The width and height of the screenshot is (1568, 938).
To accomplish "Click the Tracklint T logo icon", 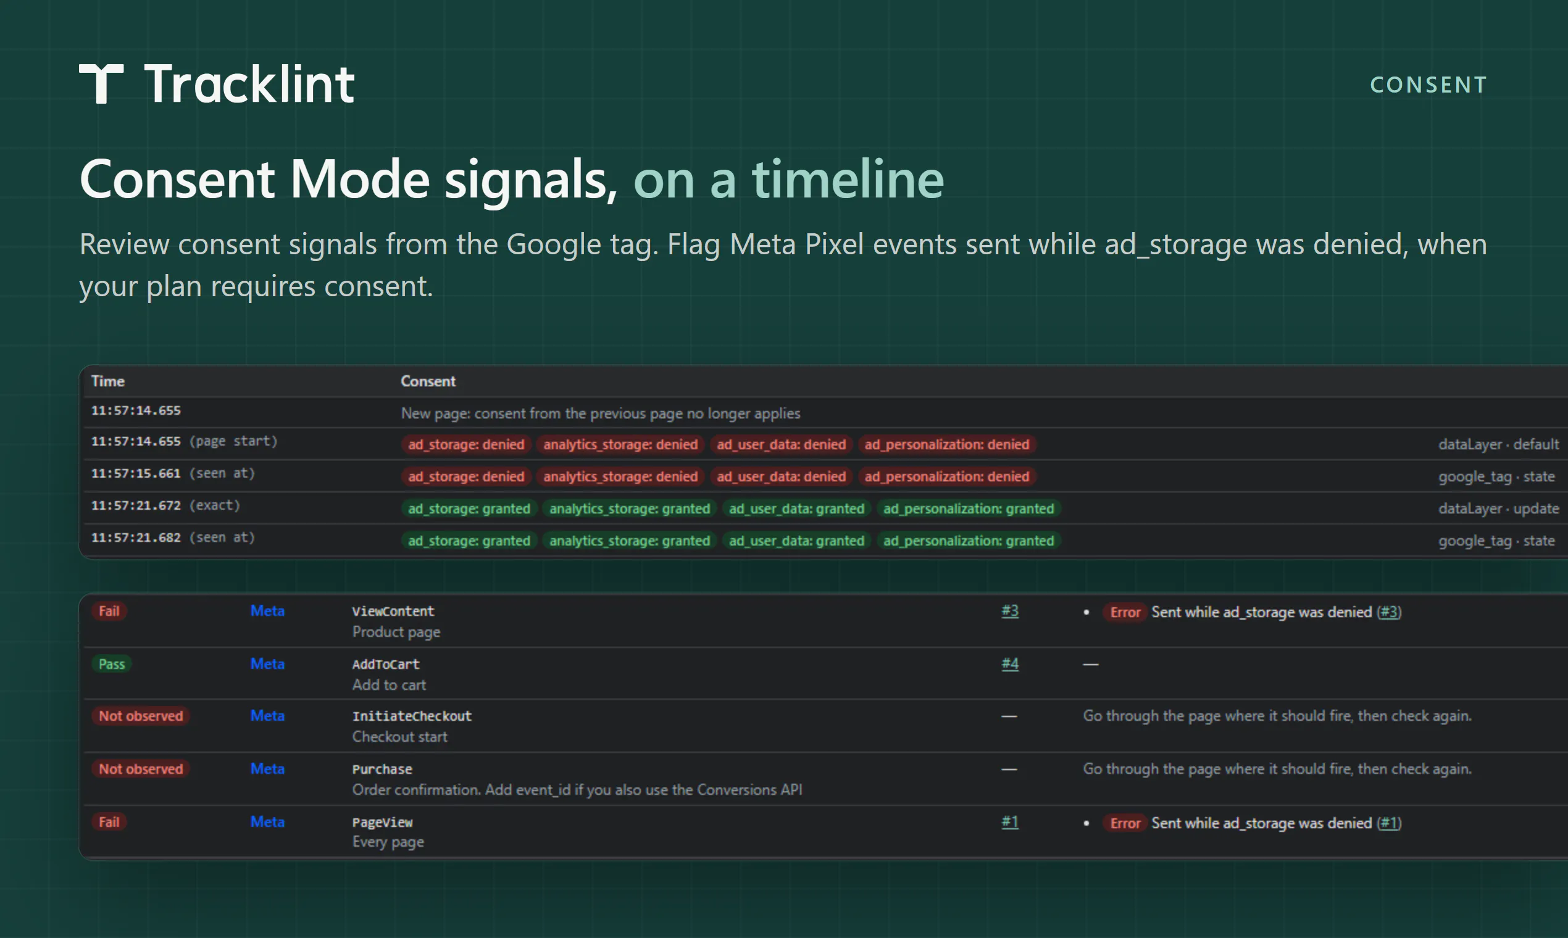I will click(101, 83).
